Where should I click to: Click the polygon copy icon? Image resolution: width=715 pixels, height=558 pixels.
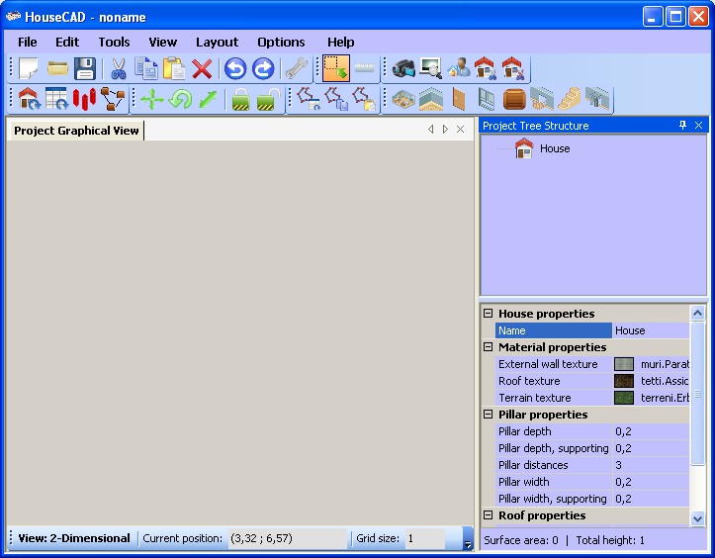pyautogui.click(x=336, y=99)
